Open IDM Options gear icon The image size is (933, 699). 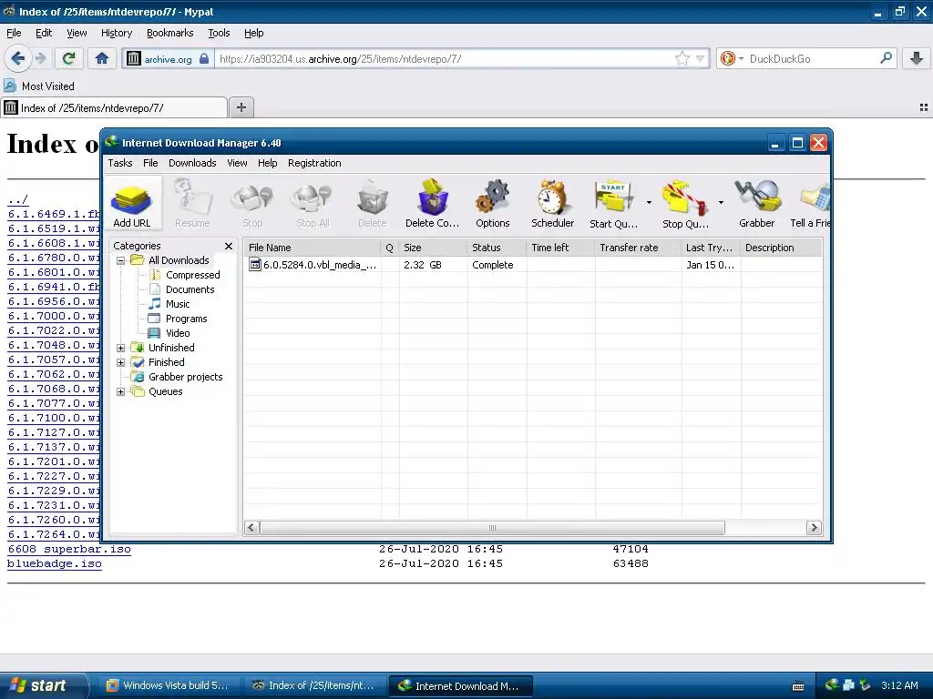point(493,204)
